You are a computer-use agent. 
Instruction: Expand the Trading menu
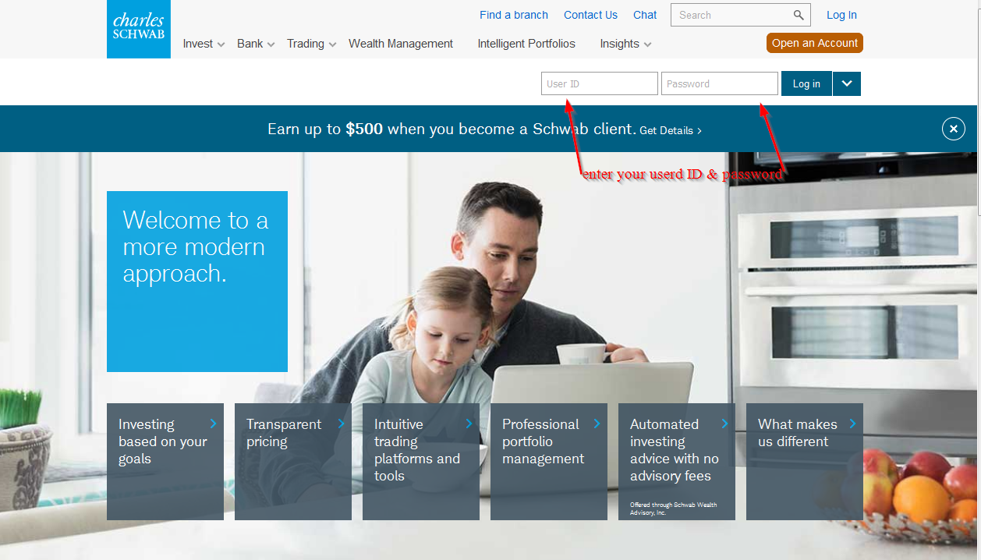311,44
